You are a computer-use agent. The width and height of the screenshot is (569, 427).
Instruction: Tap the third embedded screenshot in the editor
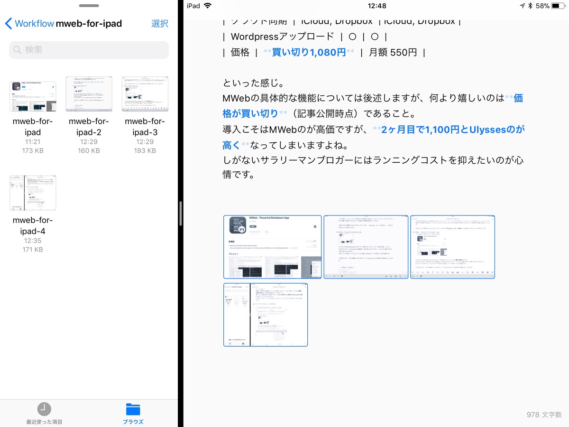coord(452,247)
